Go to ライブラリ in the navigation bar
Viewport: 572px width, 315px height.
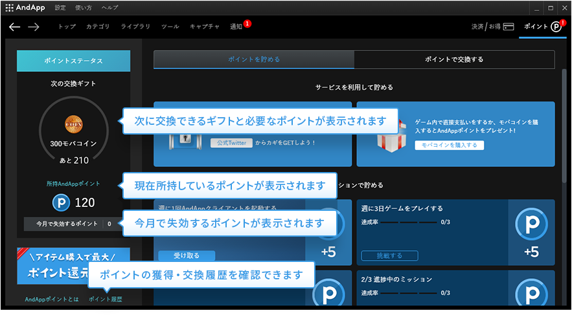[x=135, y=27]
